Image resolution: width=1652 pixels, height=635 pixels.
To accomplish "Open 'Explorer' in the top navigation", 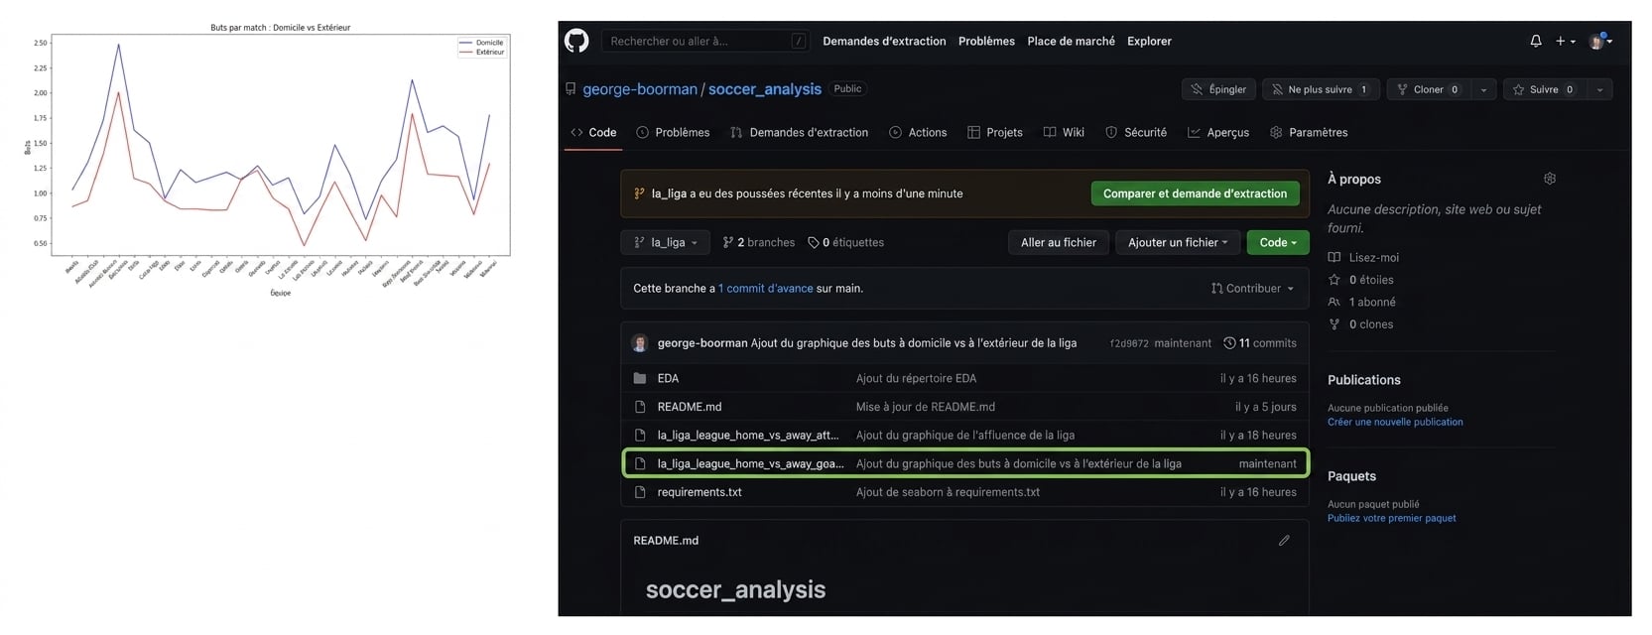I will [1149, 41].
